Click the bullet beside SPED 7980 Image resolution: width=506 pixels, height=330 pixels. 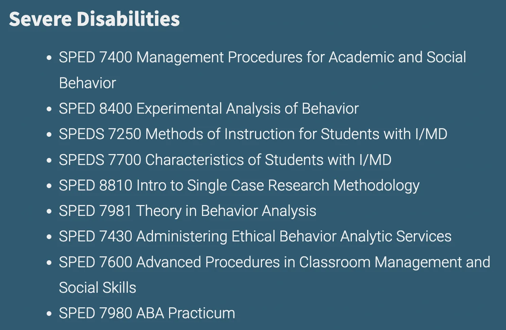click(x=49, y=314)
